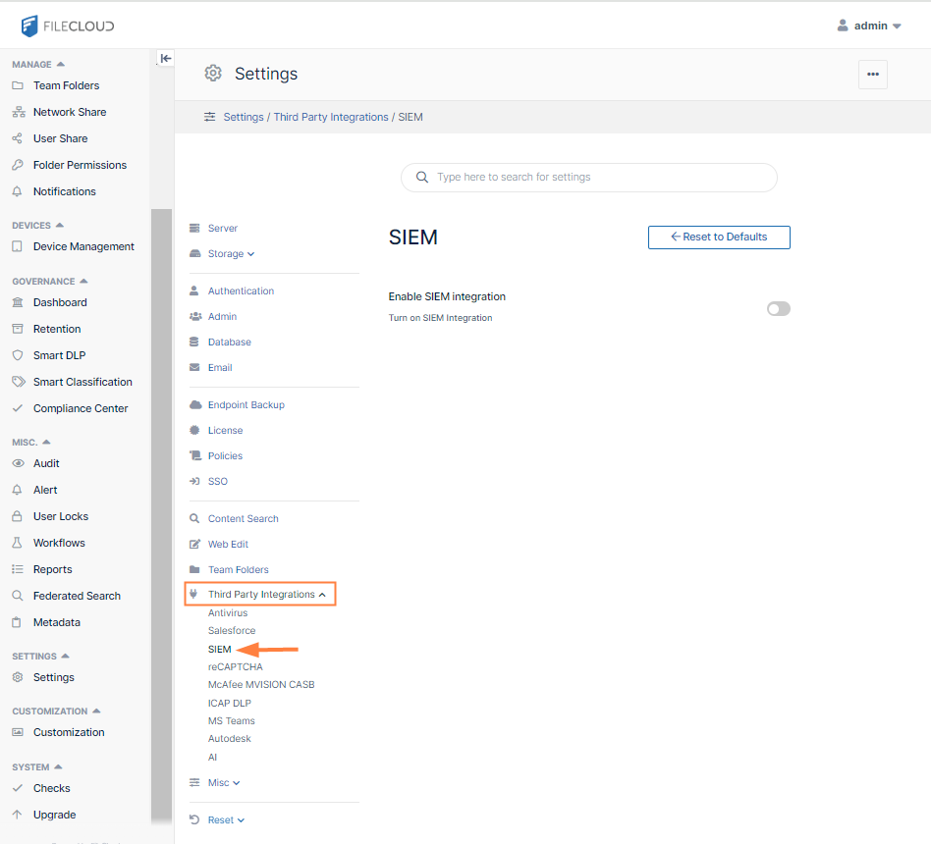Expand the Storage settings dropdown
This screenshot has height=844, width=931.
(x=231, y=254)
